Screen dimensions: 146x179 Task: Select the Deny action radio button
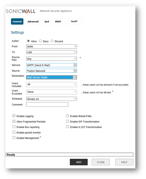(40, 41)
